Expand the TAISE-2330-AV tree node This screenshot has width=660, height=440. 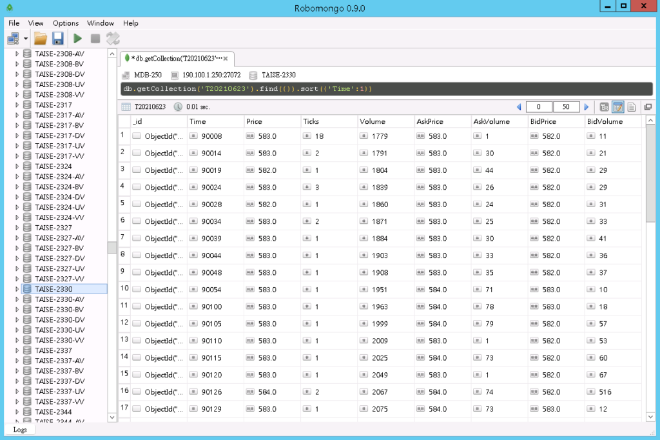click(17, 299)
